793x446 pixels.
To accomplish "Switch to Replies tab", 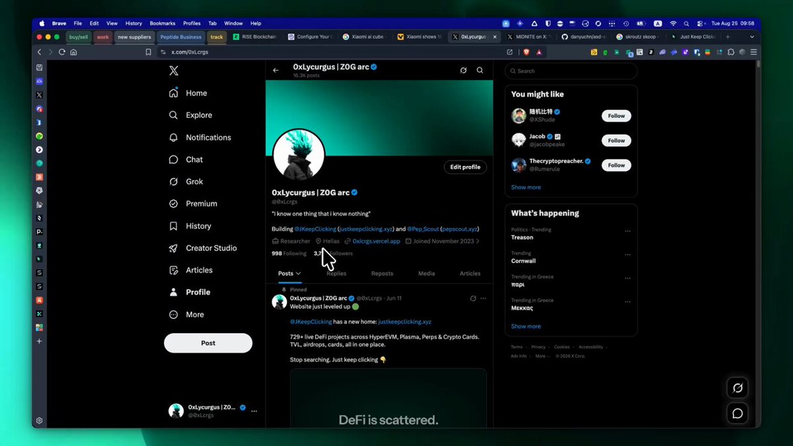I will (x=336, y=274).
